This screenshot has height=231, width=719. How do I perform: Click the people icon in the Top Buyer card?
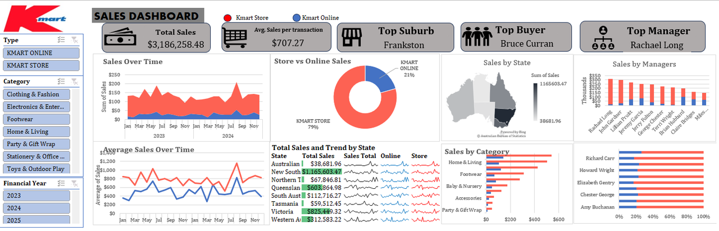(476, 37)
